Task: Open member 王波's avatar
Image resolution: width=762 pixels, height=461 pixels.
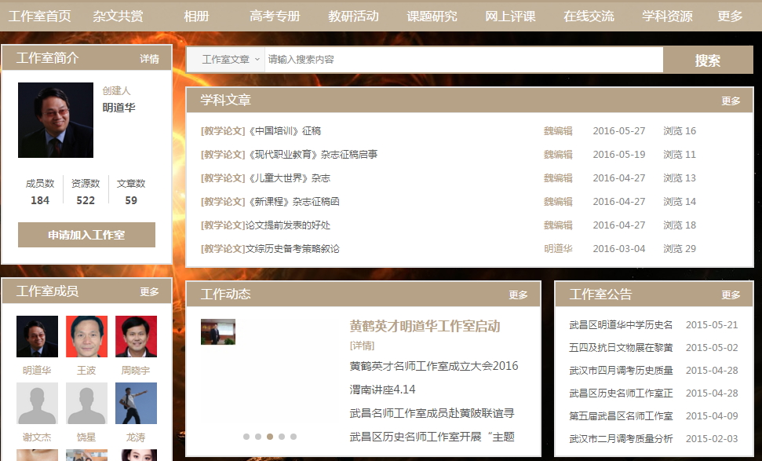Action: click(86, 336)
